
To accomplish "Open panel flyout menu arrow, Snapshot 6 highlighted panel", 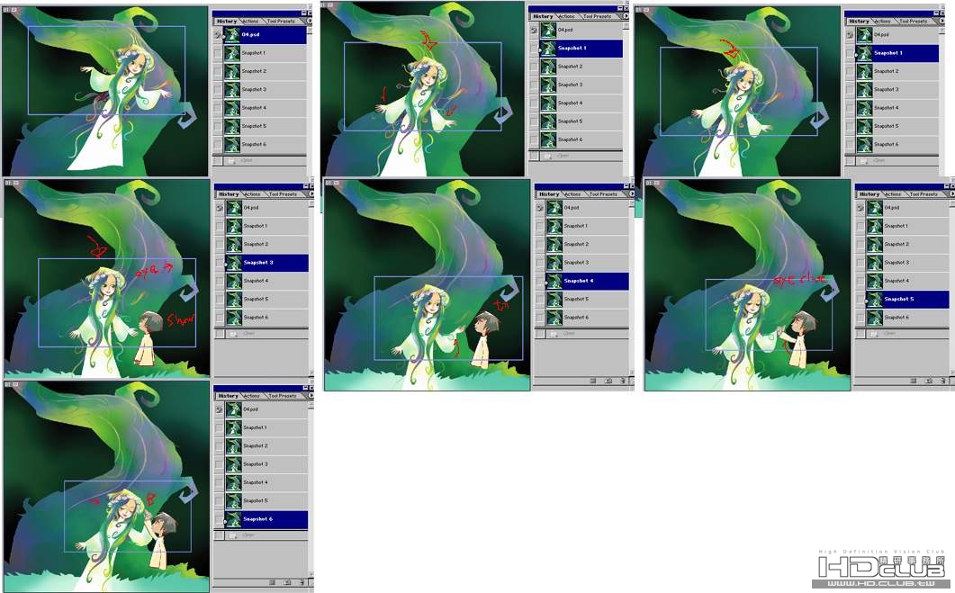I will [311, 395].
